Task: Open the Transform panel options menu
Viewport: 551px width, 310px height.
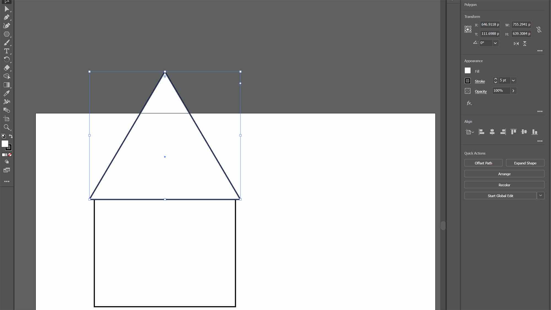Action: coord(540,51)
